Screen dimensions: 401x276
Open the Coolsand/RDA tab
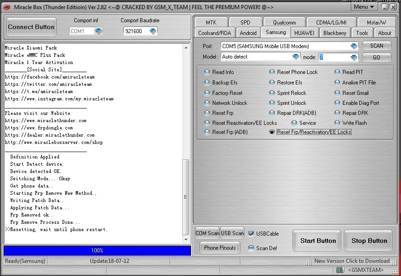pyautogui.click(x=215, y=33)
